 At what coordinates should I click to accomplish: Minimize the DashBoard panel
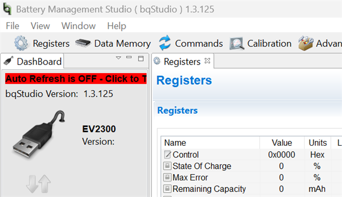pos(129,57)
